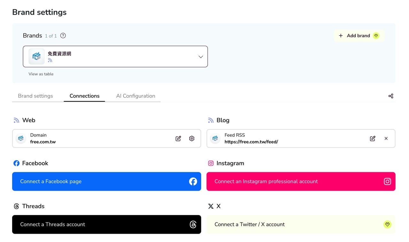409x242 pixels.
Task: Click the 免費資源網 brand name
Action: 59,54
